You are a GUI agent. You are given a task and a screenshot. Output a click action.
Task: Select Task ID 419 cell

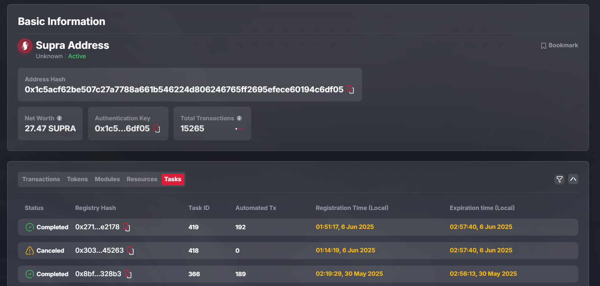(x=194, y=227)
